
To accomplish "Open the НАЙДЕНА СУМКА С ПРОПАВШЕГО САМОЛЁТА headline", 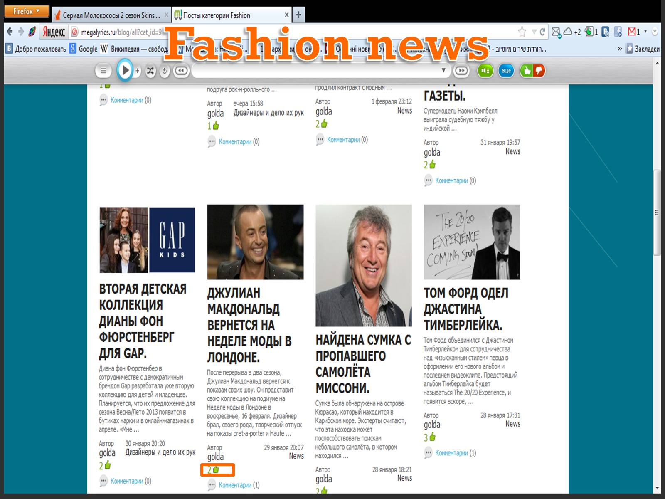I will [363, 364].
